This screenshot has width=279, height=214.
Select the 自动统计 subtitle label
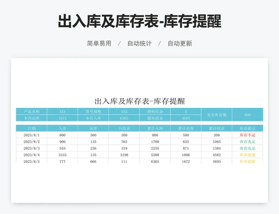[139, 43]
